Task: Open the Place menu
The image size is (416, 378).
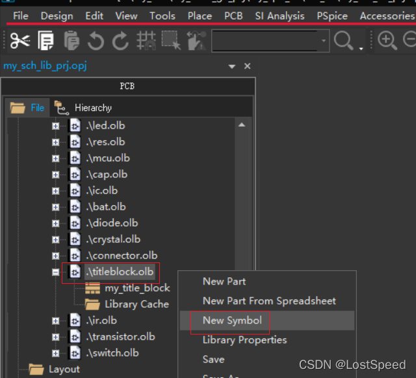Action: coord(200,16)
